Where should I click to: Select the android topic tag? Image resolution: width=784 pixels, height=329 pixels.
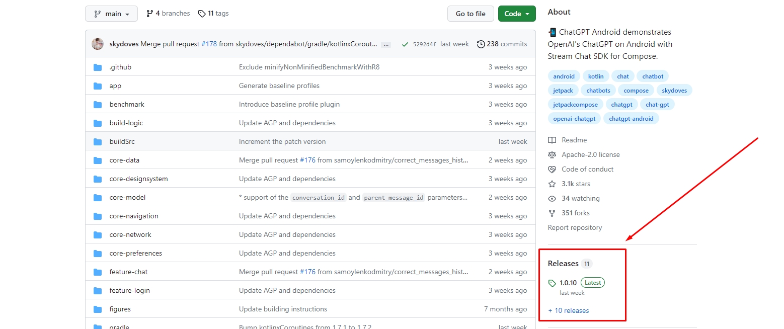(x=564, y=76)
